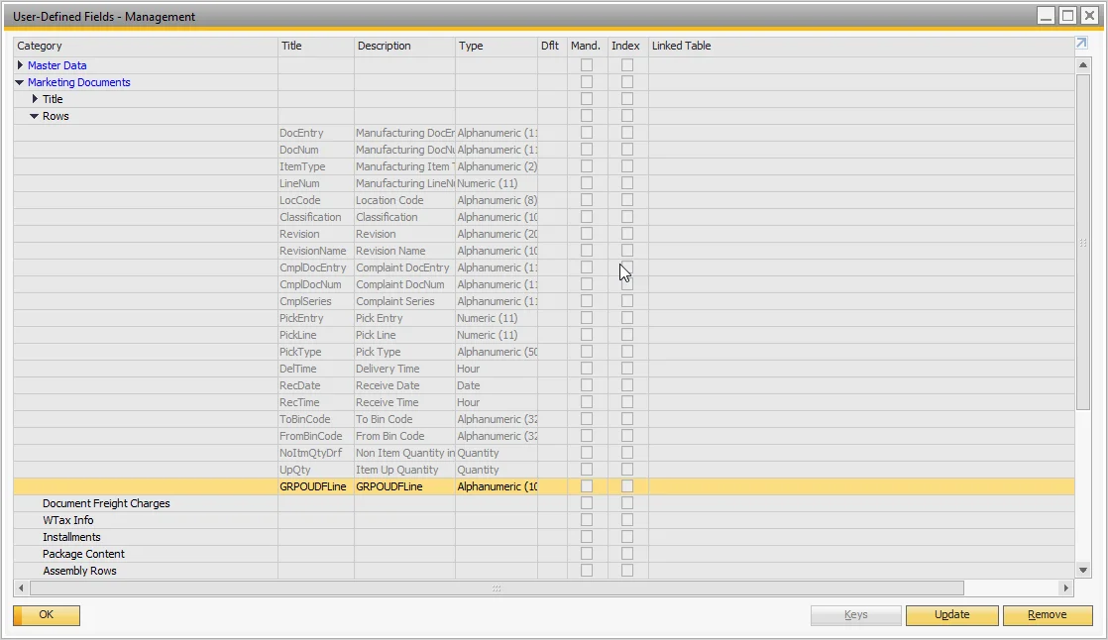This screenshot has height=640, width=1108.
Task: Collapse the Rows node
Action: click(x=35, y=116)
